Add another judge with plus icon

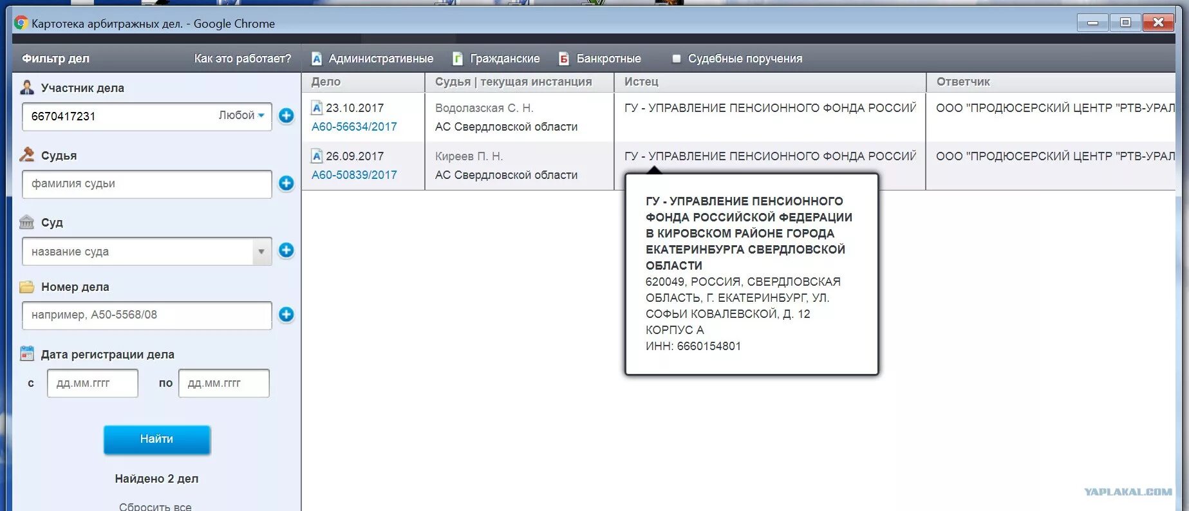286,183
